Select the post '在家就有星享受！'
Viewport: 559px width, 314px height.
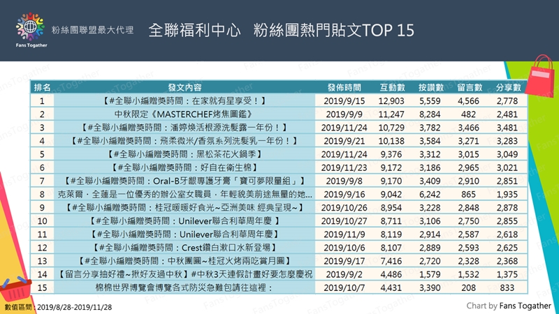(x=184, y=100)
